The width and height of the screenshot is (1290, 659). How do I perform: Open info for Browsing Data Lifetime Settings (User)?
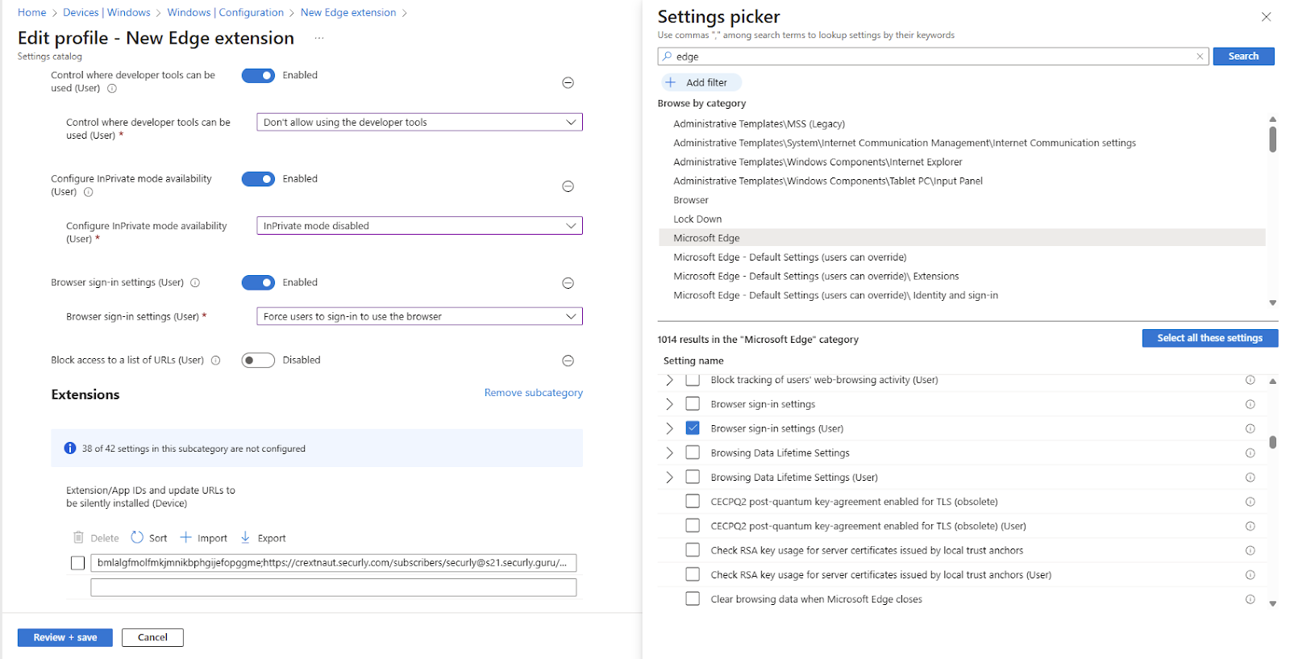1250,478
